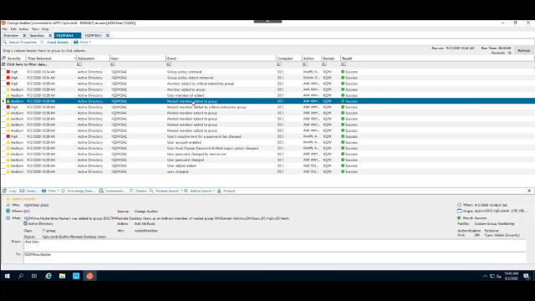Open the Computer column filter icon

click(x=278, y=64)
